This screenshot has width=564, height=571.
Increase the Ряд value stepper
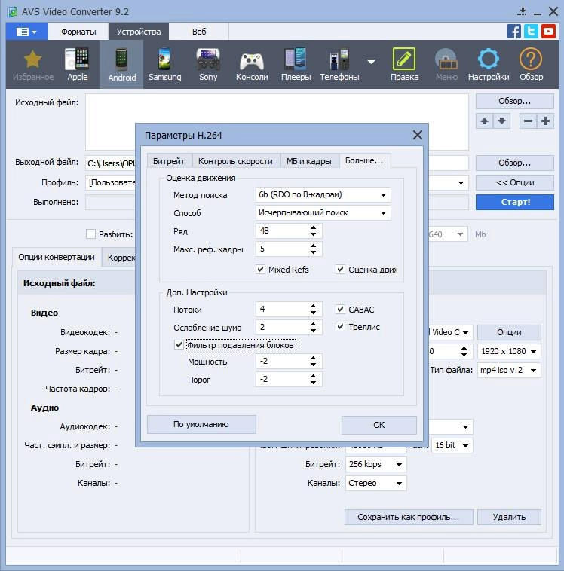pyautogui.click(x=313, y=227)
